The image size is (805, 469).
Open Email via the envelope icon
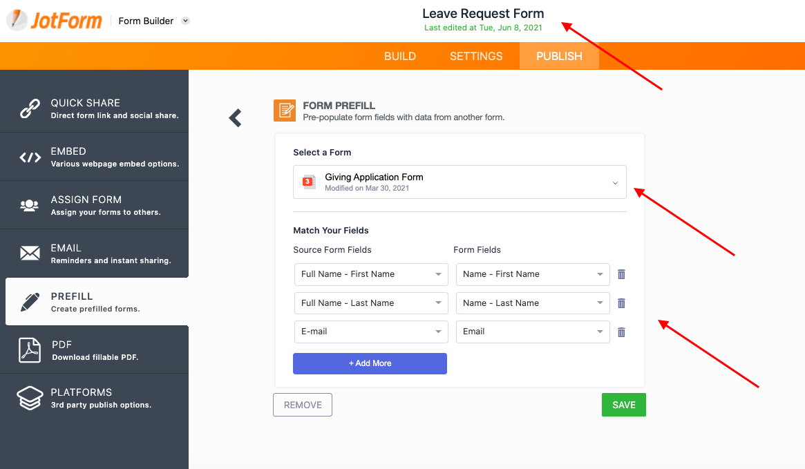point(30,253)
